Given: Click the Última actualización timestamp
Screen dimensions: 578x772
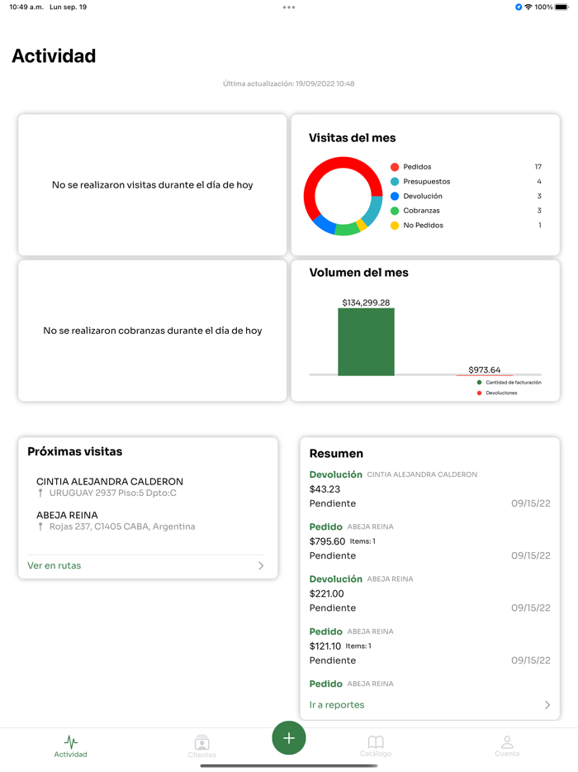Looking at the screenshot, I should click(x=289, y=83).
